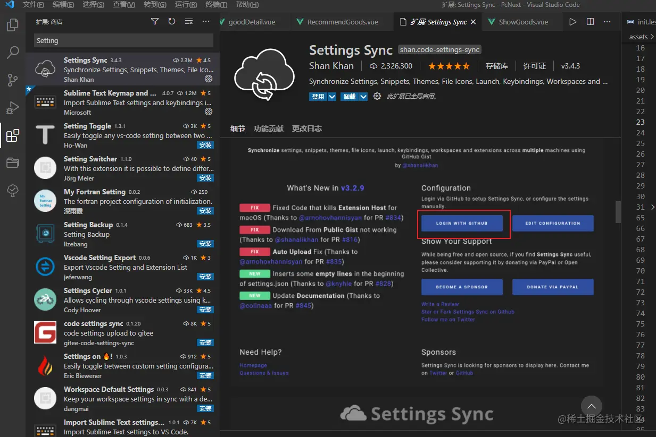Click the extension search input field
Image resolution: width=656 pixels, height=437 pixels.
[123, 40]
